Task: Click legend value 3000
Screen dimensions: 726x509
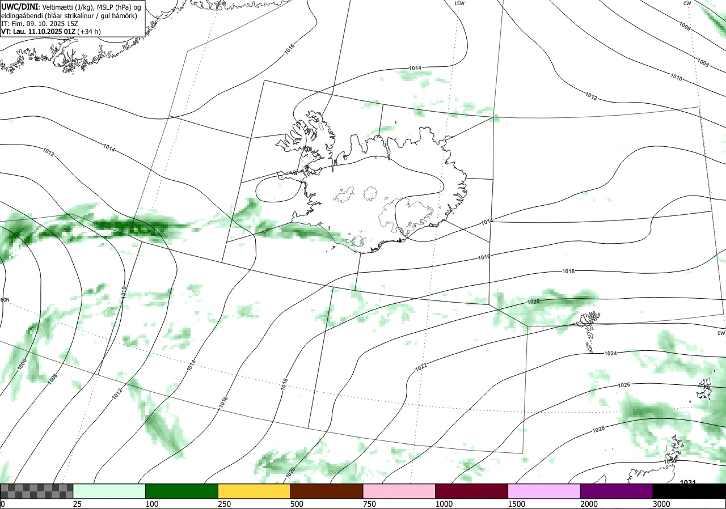Action: pos(662,504)
